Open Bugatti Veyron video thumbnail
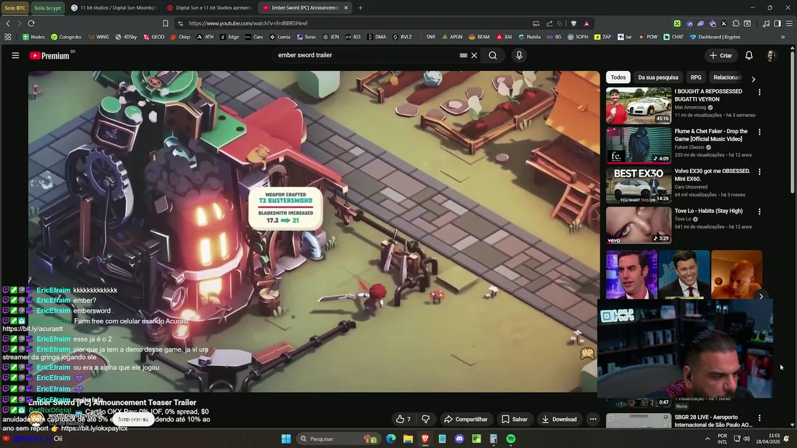797x448 pixels. click(x=639, y=105)
